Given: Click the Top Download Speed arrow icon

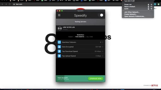Looking at the screenshot, I should 59,51.
